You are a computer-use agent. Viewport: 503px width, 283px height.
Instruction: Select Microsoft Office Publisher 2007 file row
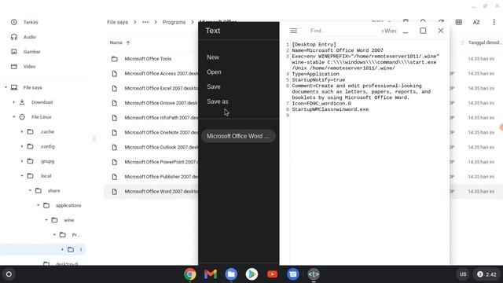point(152,177)
